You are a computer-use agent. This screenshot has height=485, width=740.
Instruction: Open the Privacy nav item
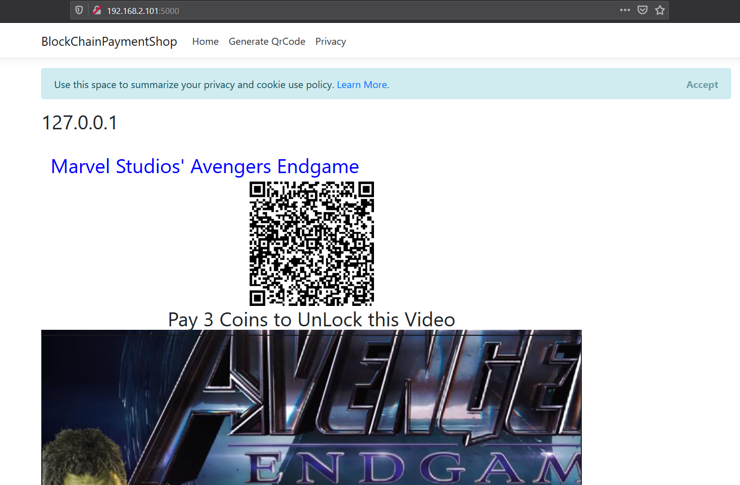[331, 42]
